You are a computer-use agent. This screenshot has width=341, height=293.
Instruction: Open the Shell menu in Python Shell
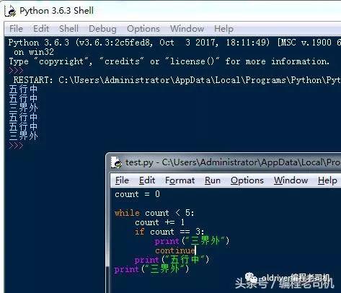pyautogui.click(x=68, y=29)
